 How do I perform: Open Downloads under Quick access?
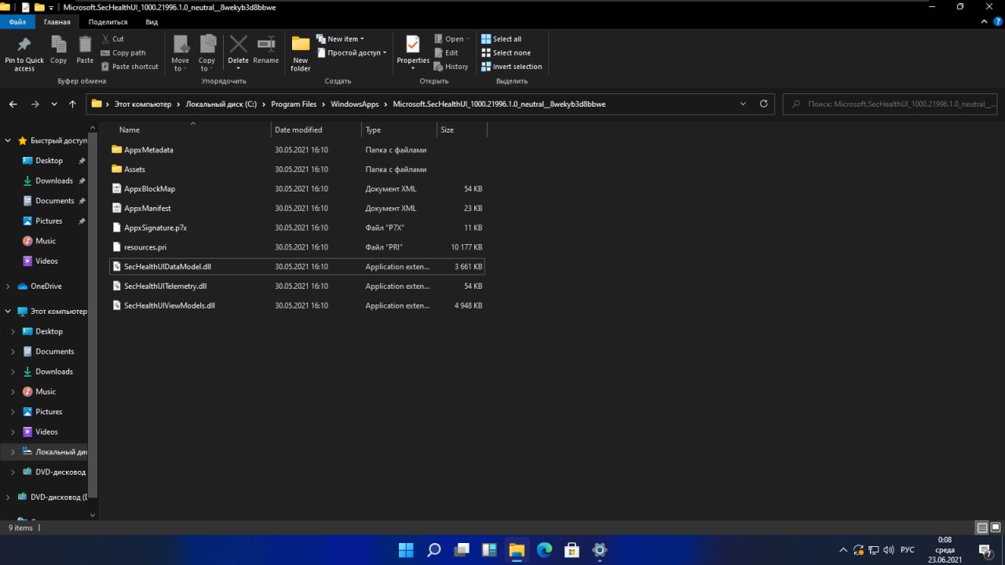tap(53, 180)
